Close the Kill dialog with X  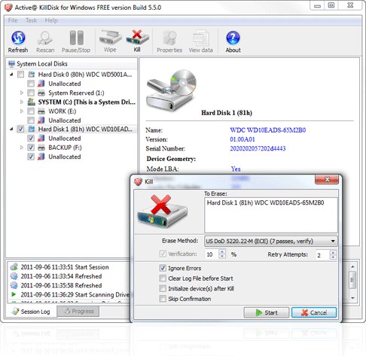pyautogui.click(x=327, y=180)
